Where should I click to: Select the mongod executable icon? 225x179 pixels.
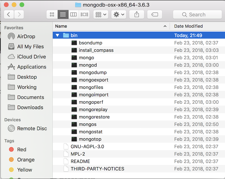coord(74,65)
